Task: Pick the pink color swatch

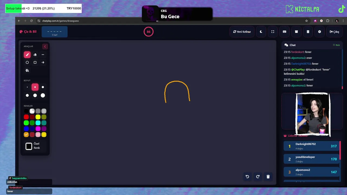Action: coord(38,135)
